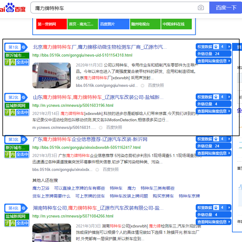Open result 北京鹰力牌特种车厂 title link
This screenshot has width=242, height=242.
(x=100, y=47)
